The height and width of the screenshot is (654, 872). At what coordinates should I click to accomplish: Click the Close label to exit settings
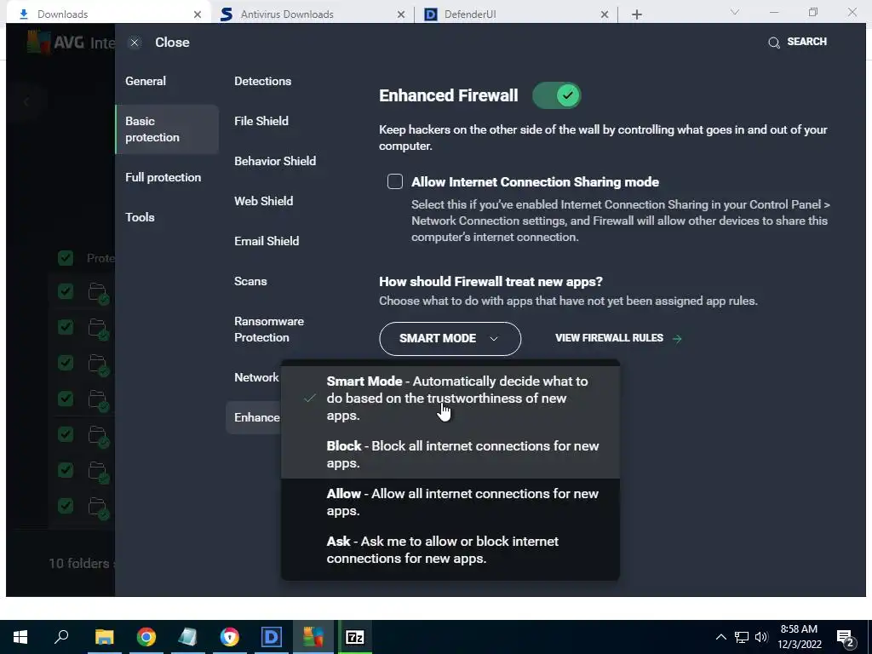pos(172,43)
